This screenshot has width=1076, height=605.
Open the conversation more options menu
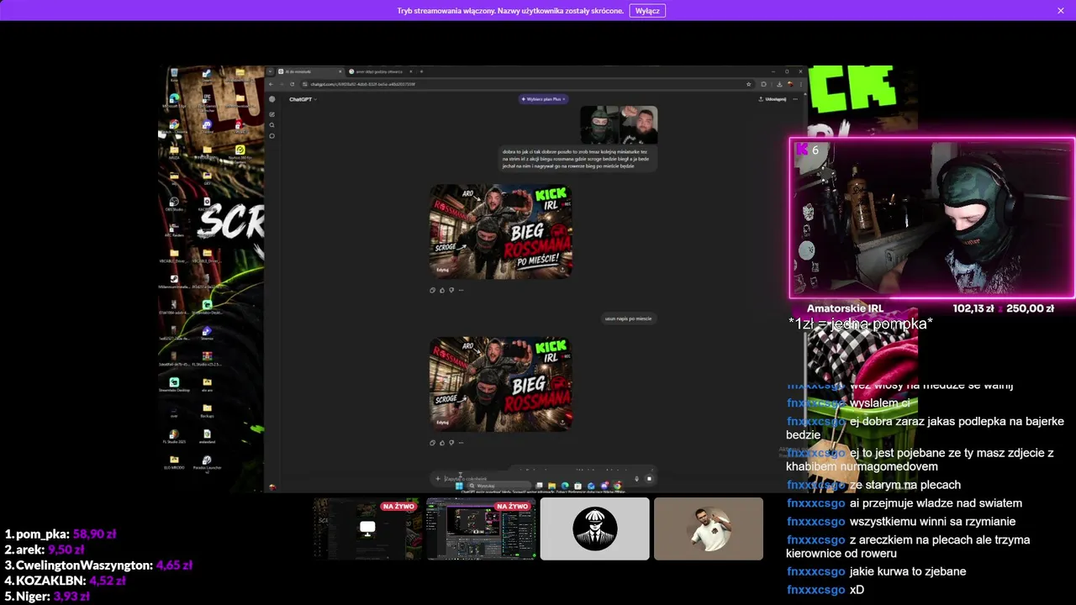pyautogui.click(x=795, y=99)
